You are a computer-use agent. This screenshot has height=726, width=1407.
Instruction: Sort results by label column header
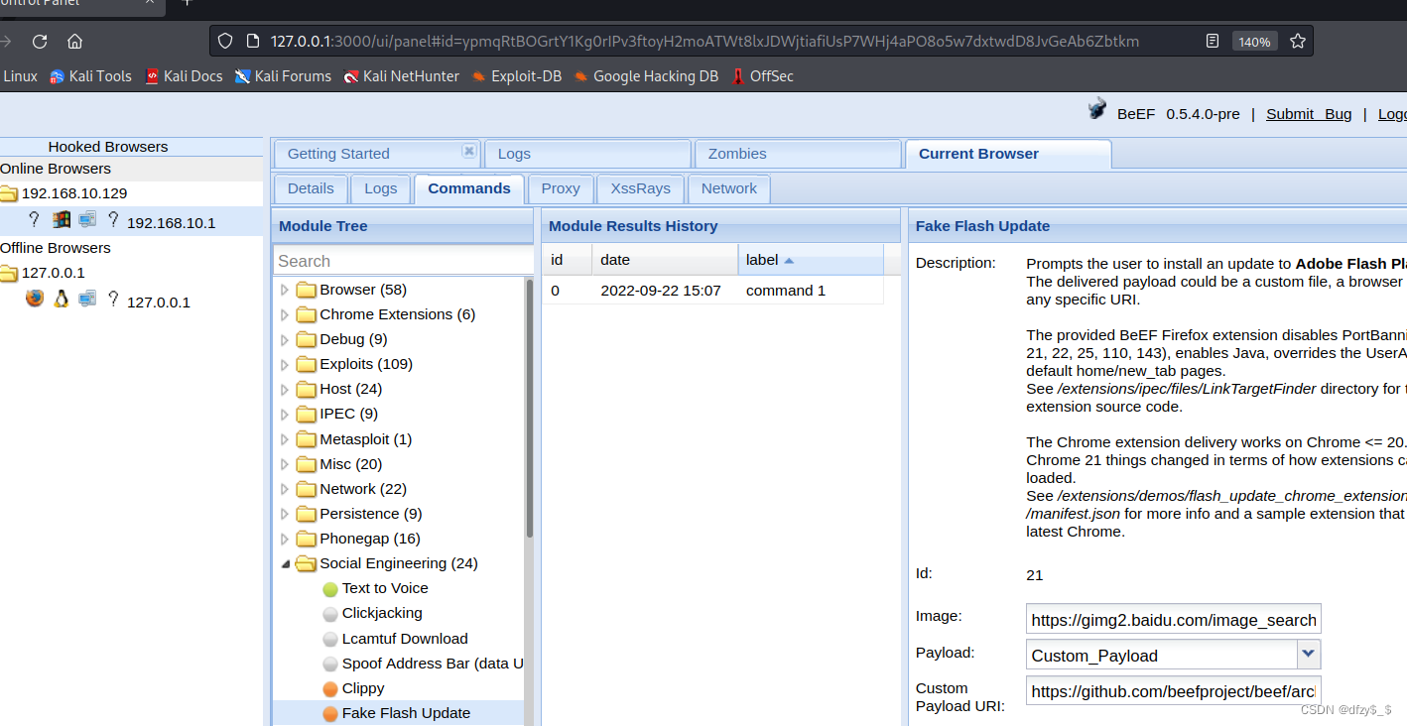point(811,260)
